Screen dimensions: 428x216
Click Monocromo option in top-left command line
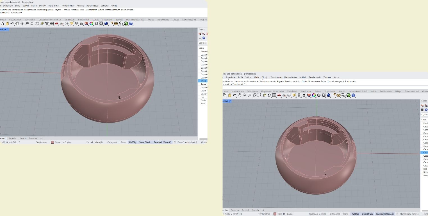91,10
